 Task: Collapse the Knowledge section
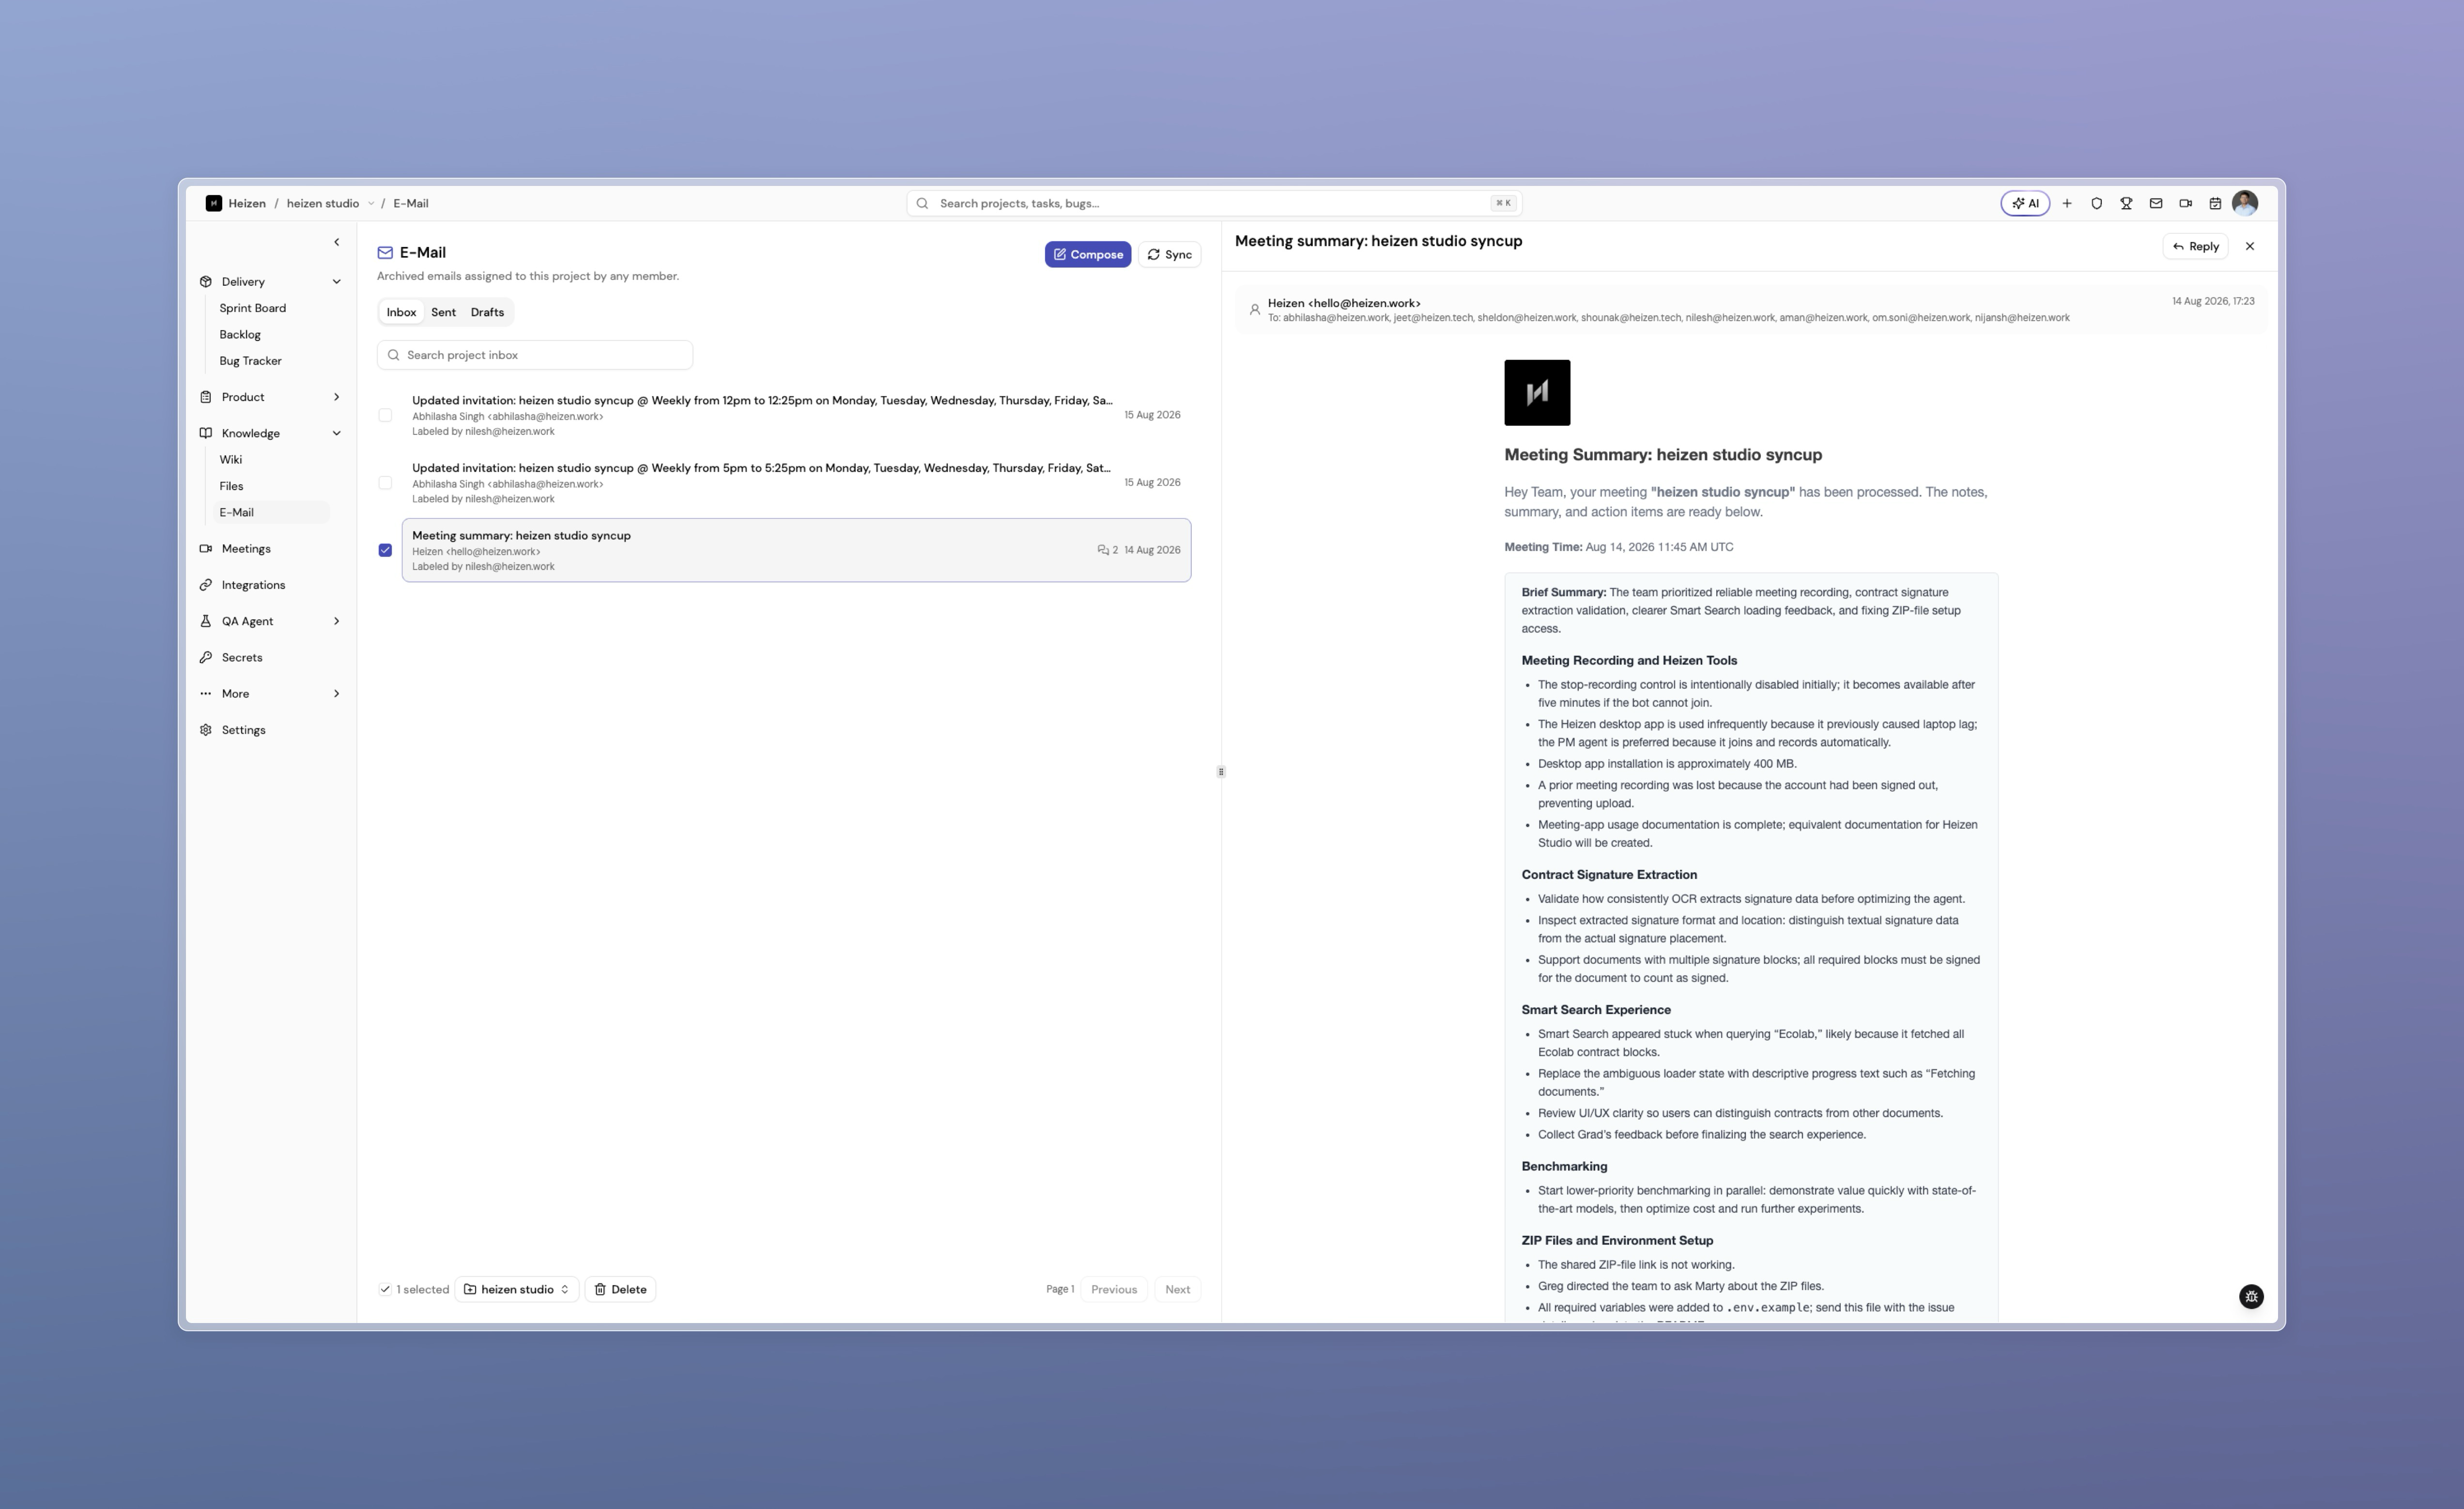click(x=336, y=433)
